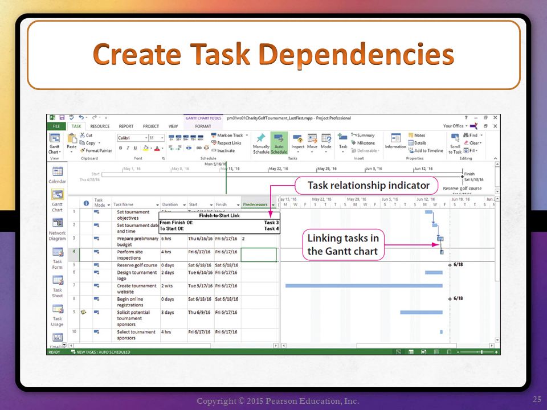Switch to the VIEW tab
Image resolution: width=547 pixels, height=410 pixels.
[173, 126]
